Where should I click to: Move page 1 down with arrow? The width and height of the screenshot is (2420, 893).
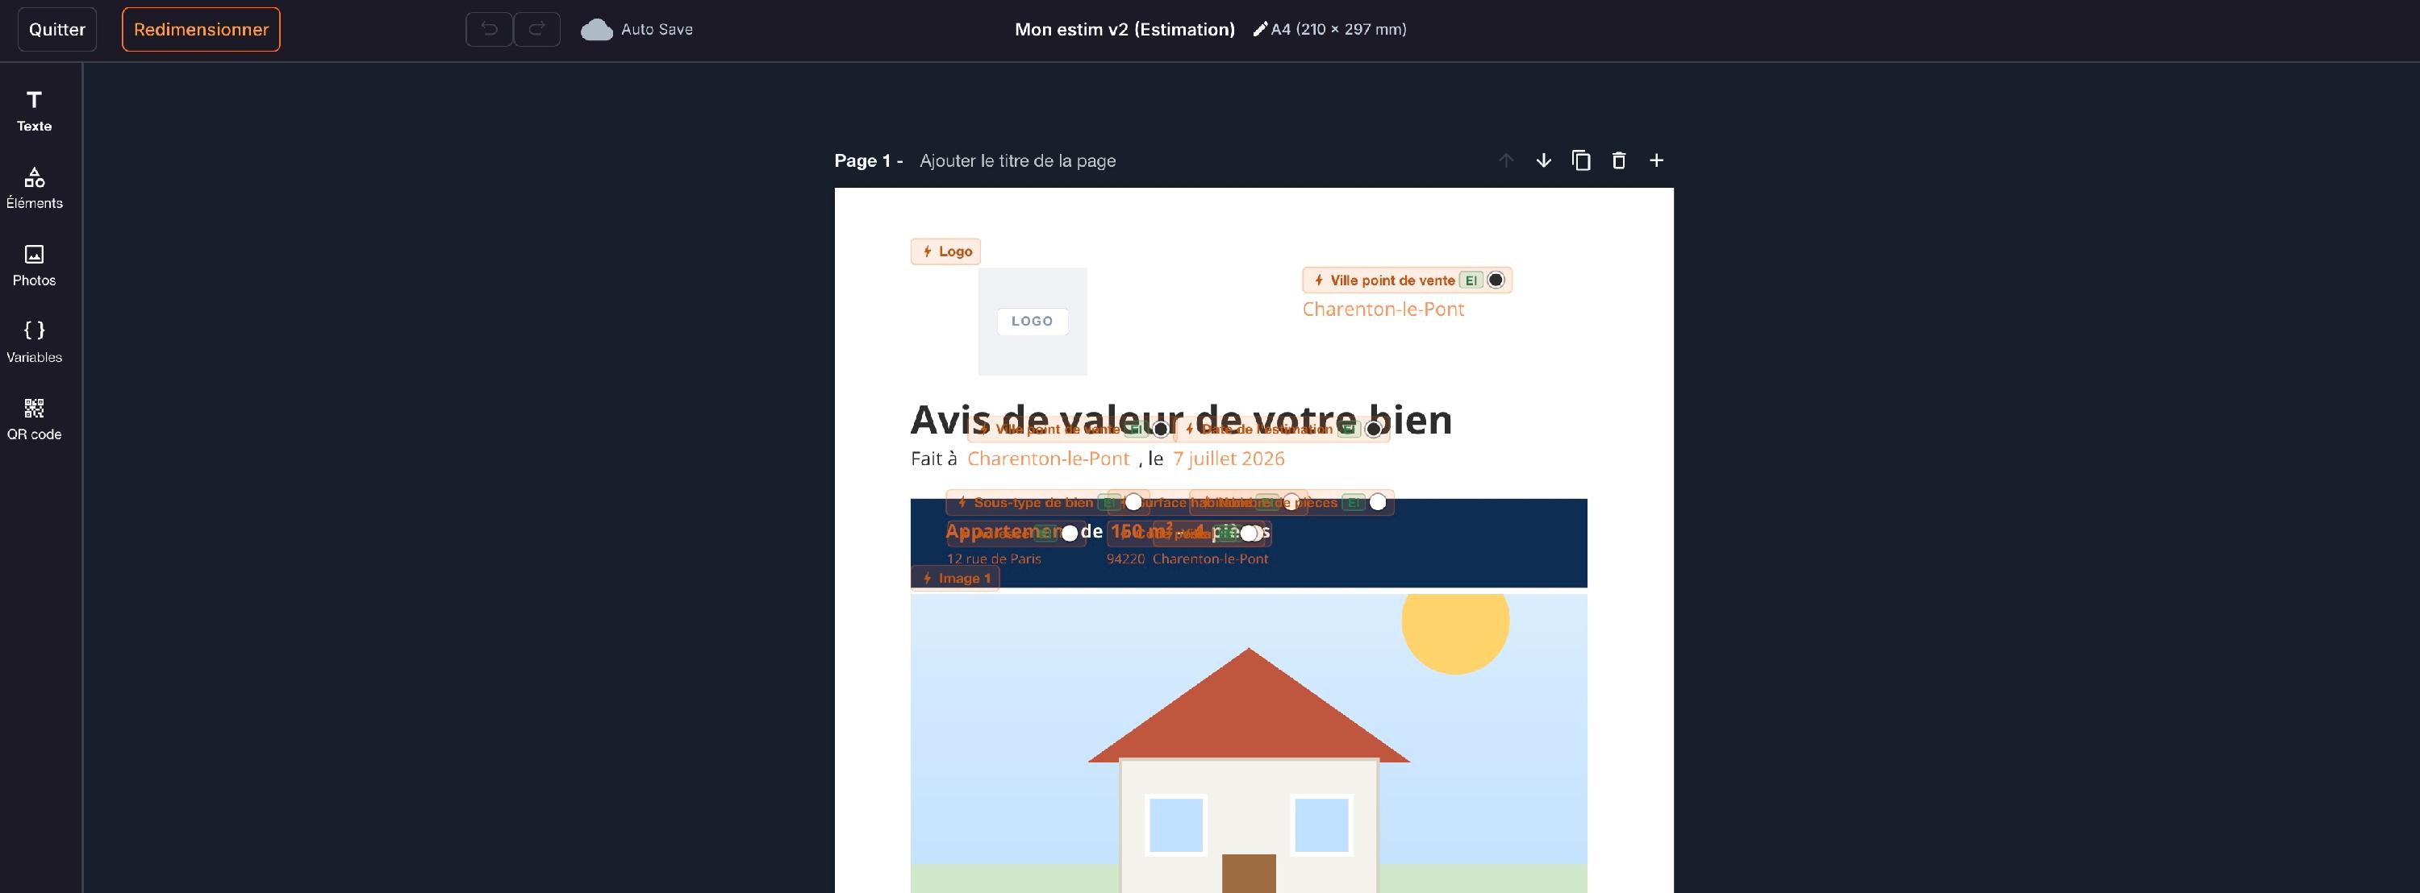[1543, 160]
